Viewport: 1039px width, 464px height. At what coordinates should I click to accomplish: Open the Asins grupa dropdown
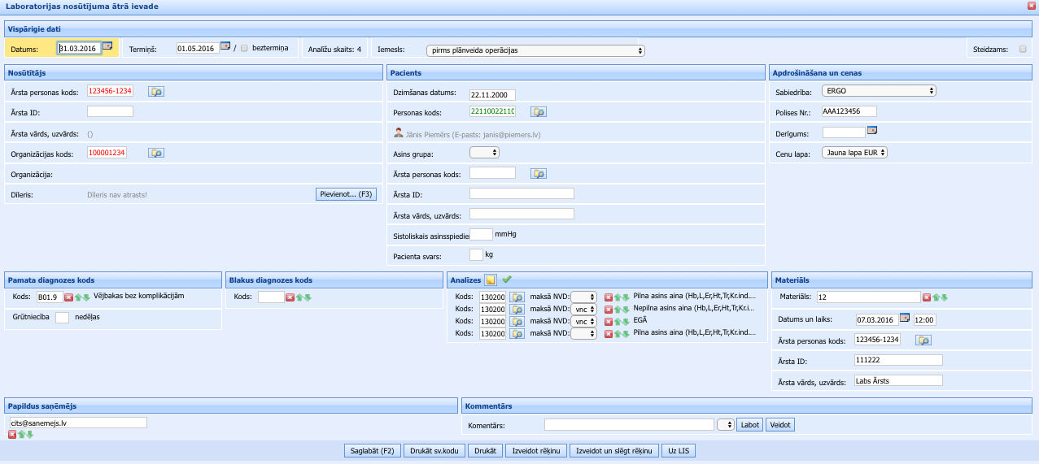point(484,152)
